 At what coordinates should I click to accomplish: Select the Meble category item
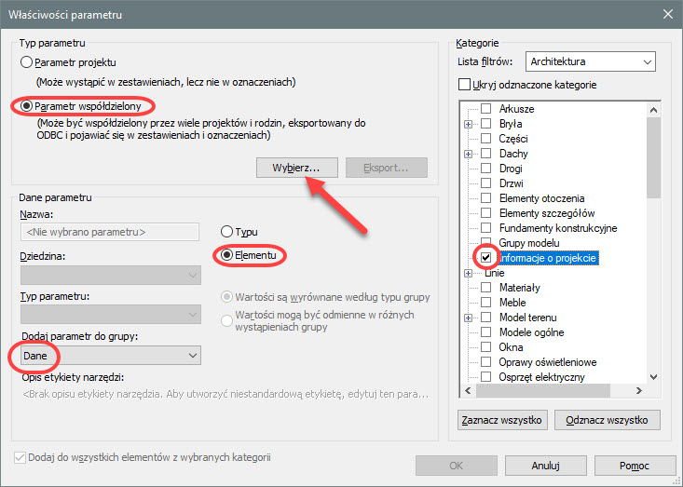coord(512,303)
